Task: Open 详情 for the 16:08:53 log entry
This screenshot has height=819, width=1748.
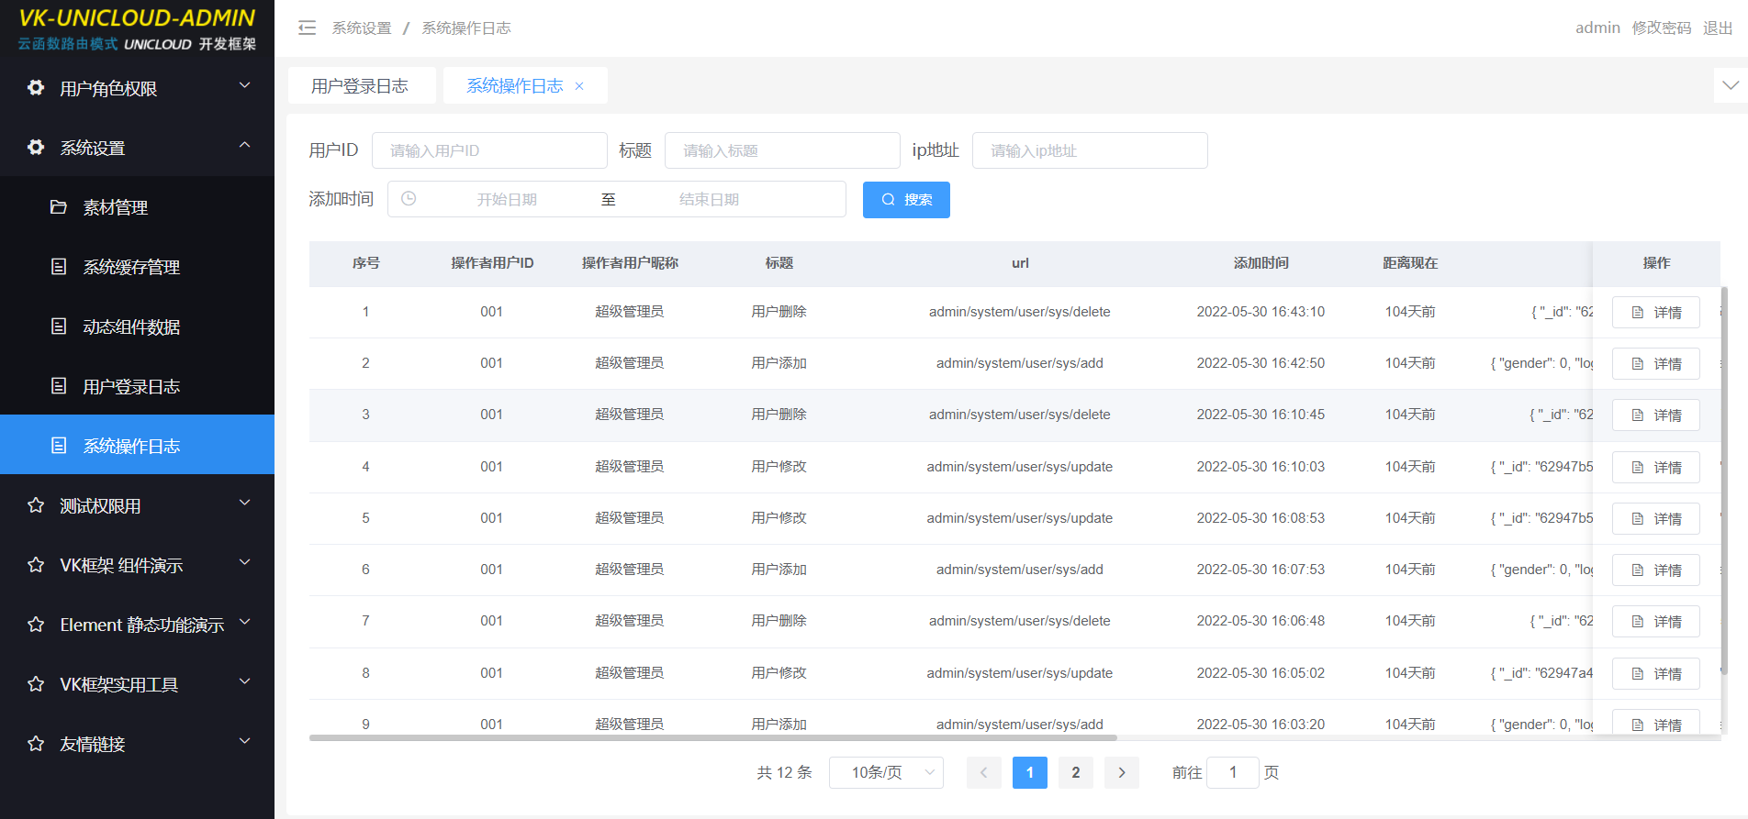Action: [x=1655, y=519]
